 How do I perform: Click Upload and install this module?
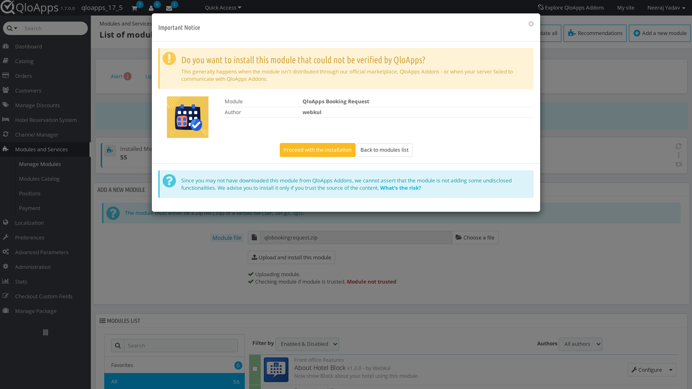(291, 257)
